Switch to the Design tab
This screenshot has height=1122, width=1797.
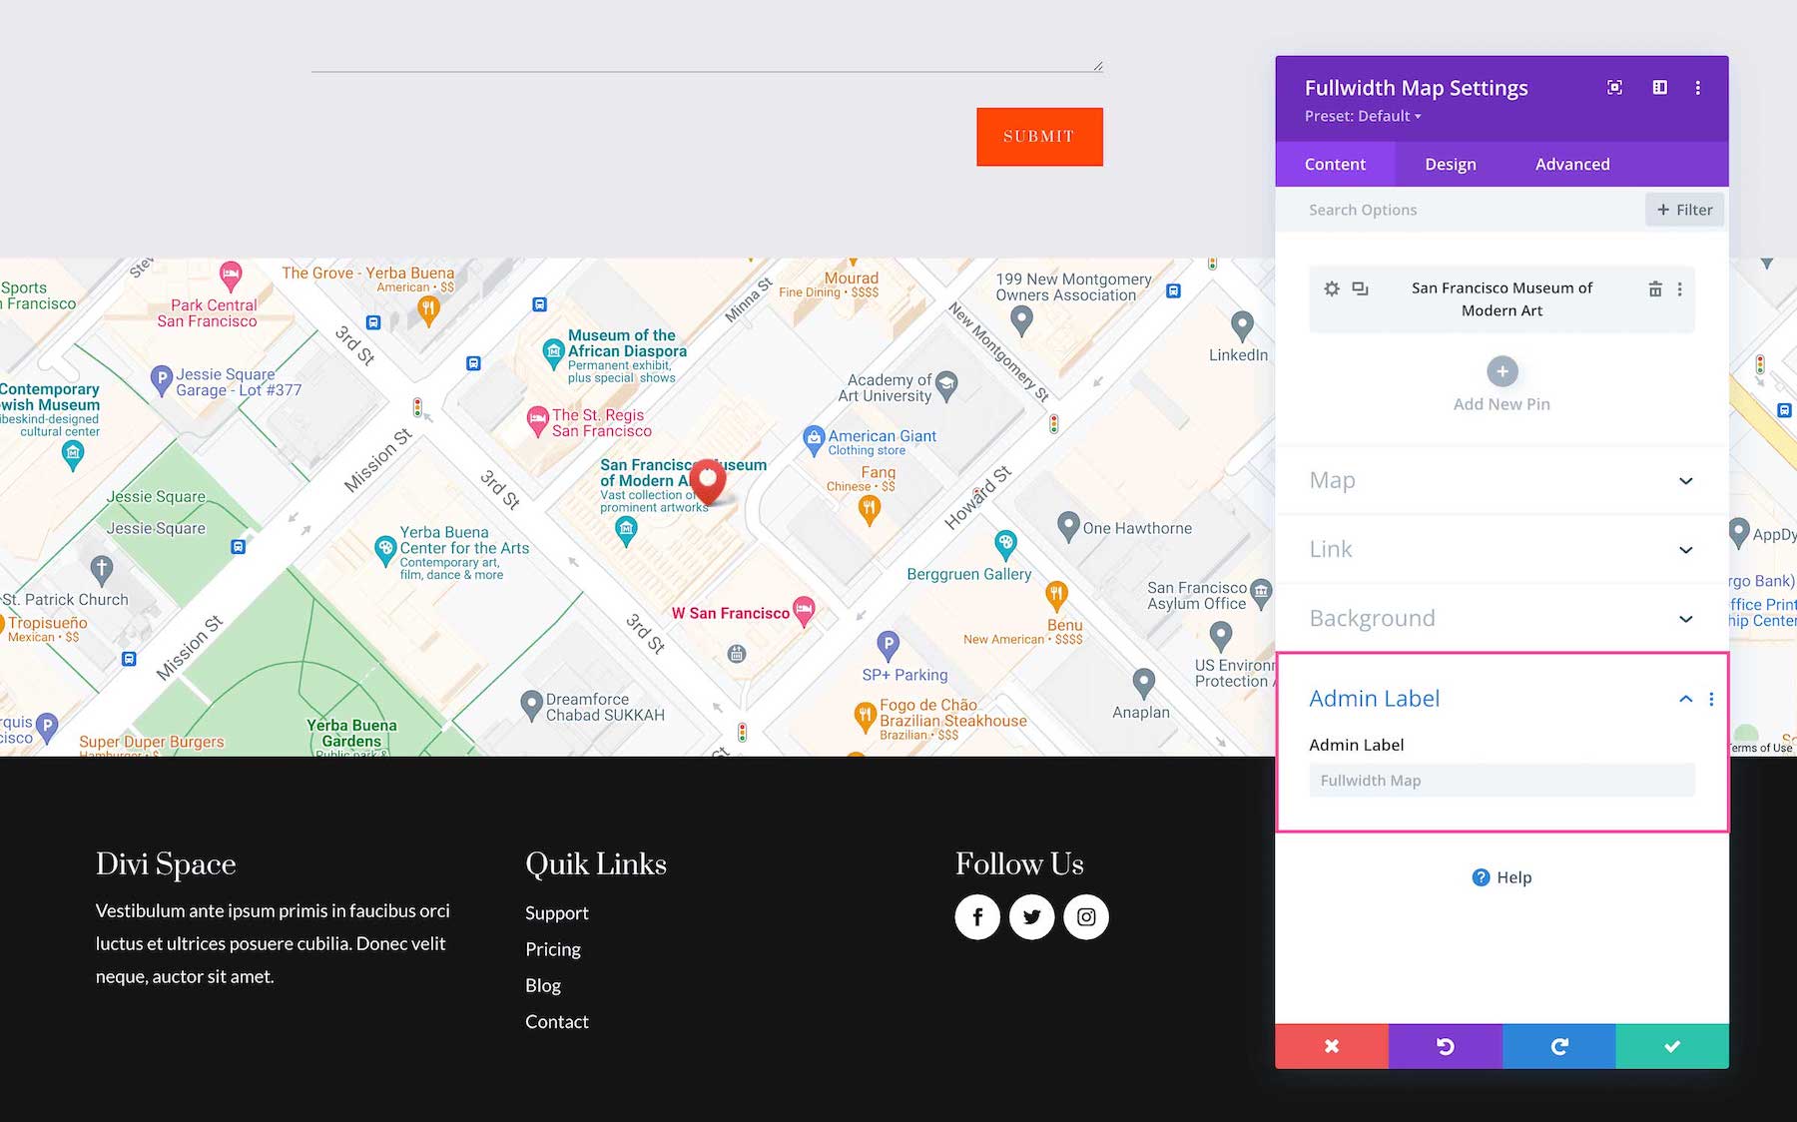tap(1450, 164)
